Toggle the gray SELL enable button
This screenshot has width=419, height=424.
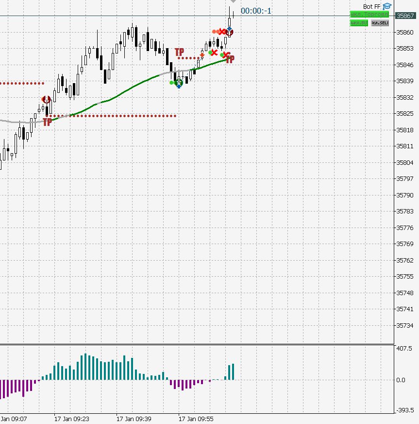(x=380, y=23)
